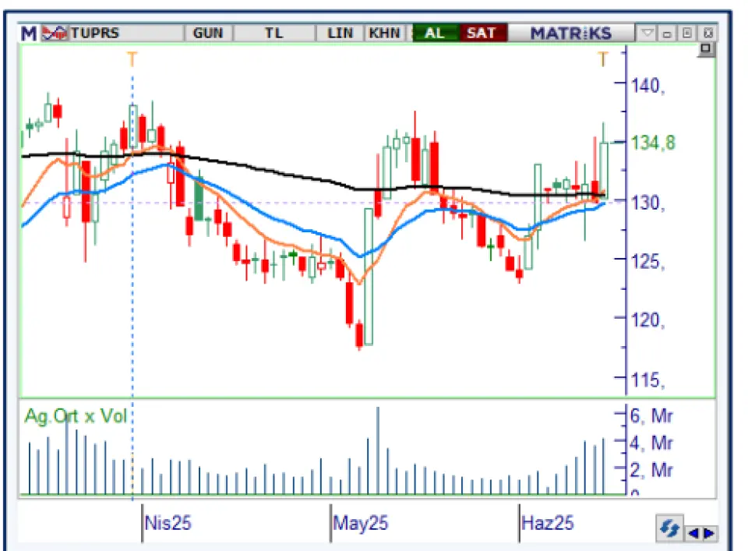The image size is (748, 551).
Task: Click the right orange T marker at top
Action: 602,58
